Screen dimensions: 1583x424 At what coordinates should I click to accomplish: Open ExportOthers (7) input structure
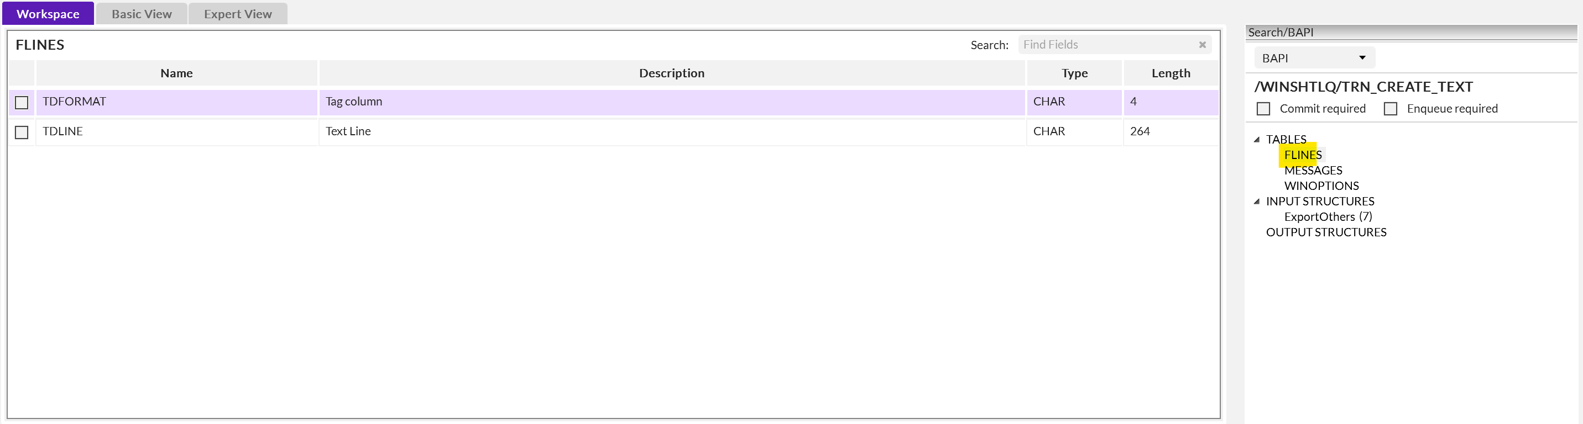coord(1328,216)
